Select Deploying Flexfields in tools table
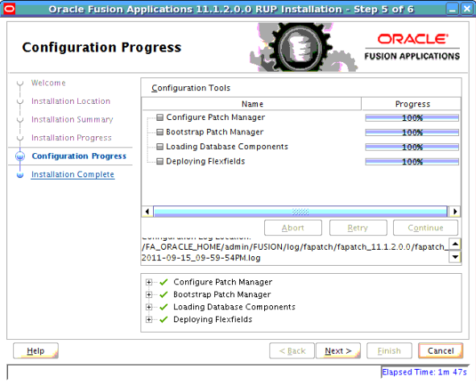476x381 pixels. click(205, 161)
